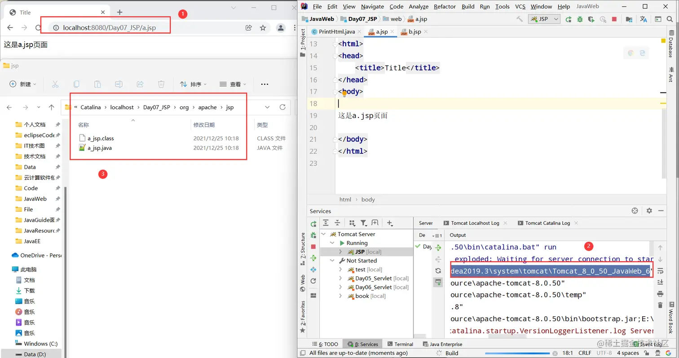Viewport: 679px width, 358px height.
Task: Expand the JSP [local] service node
Action: 341,252
